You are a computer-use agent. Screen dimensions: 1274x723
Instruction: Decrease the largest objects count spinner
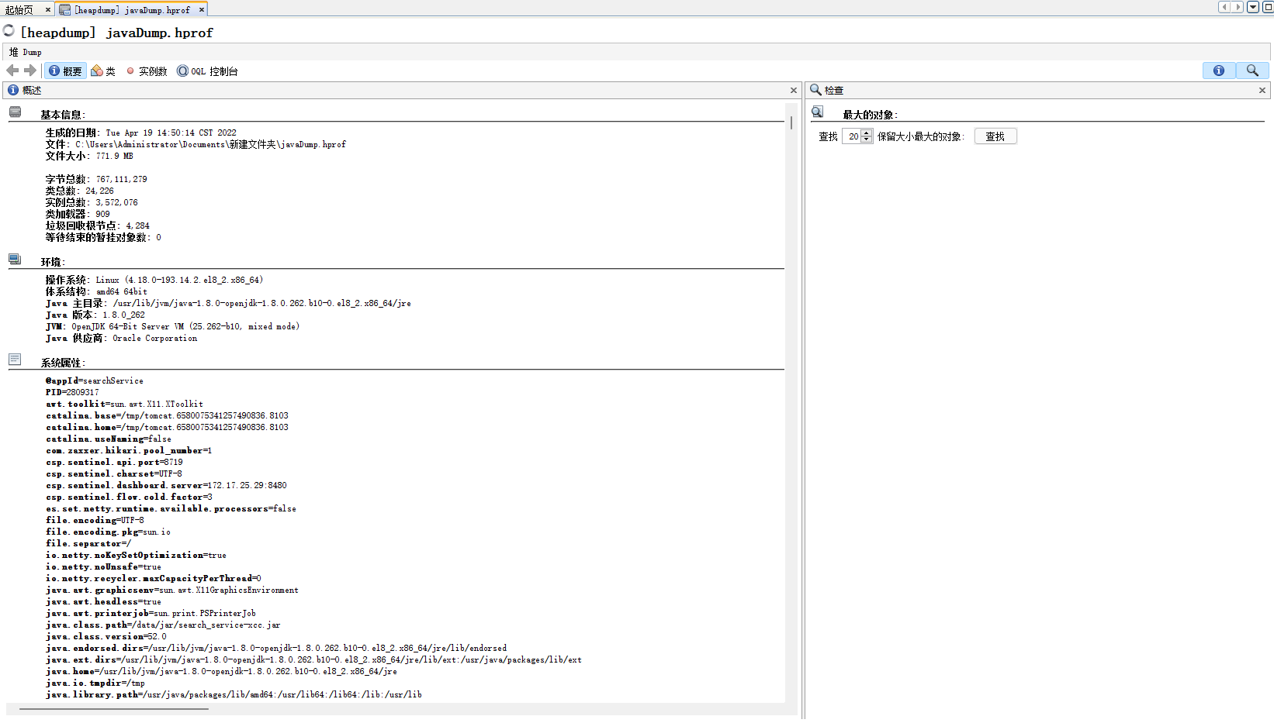coord(867,139)
